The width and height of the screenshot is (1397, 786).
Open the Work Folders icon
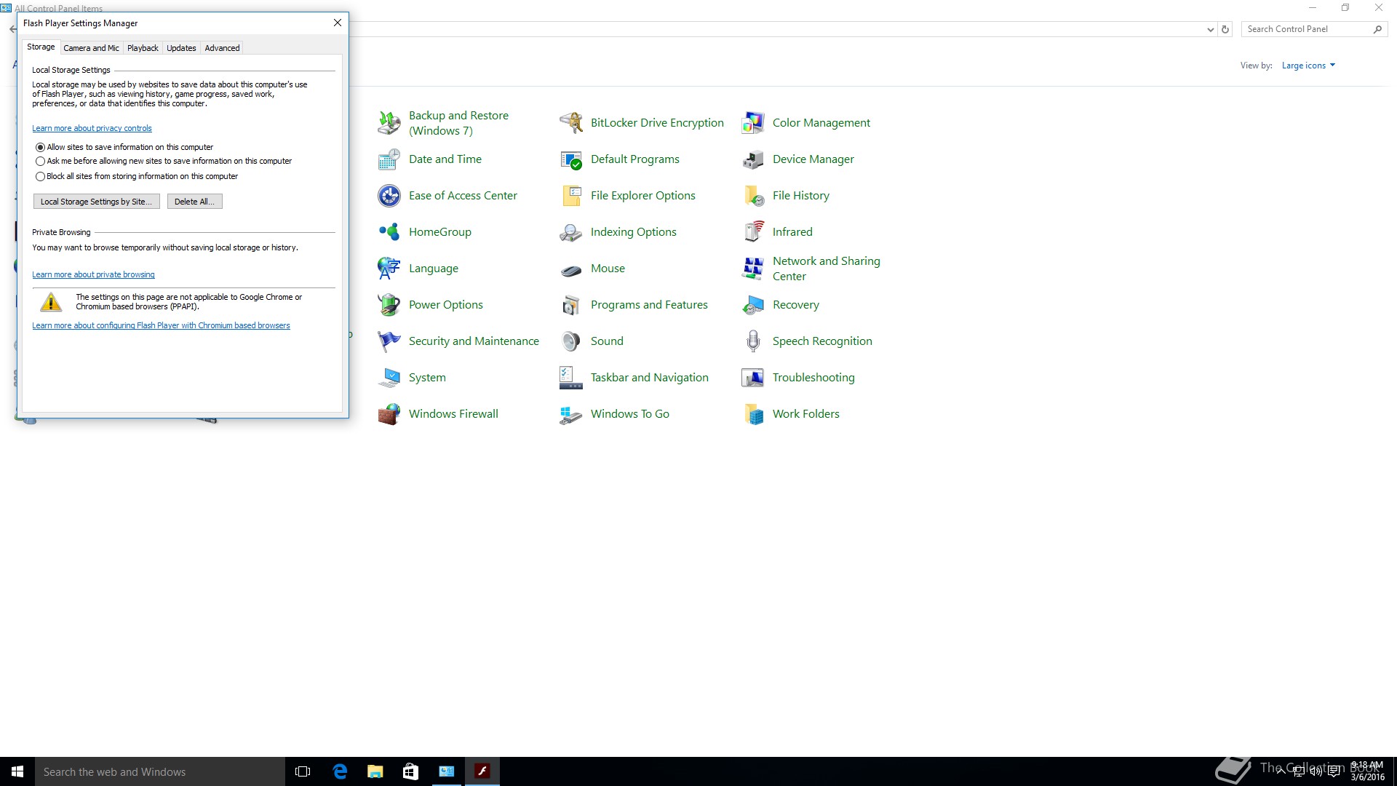(753, 414)
